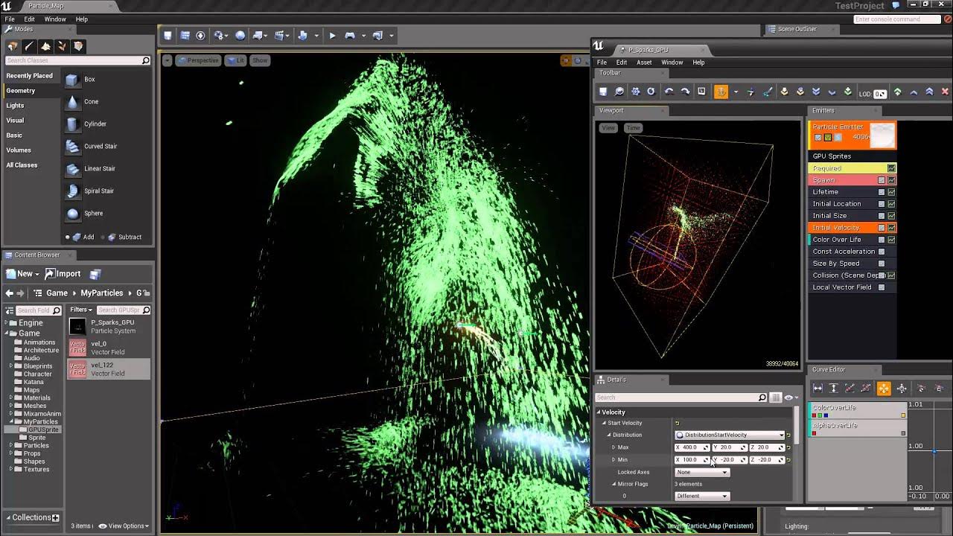Toggle Size By Speed module checkbox
Image resolution: width=953 pixels, height=536 pixels.
pyautogui.click(x=882, y=264)
